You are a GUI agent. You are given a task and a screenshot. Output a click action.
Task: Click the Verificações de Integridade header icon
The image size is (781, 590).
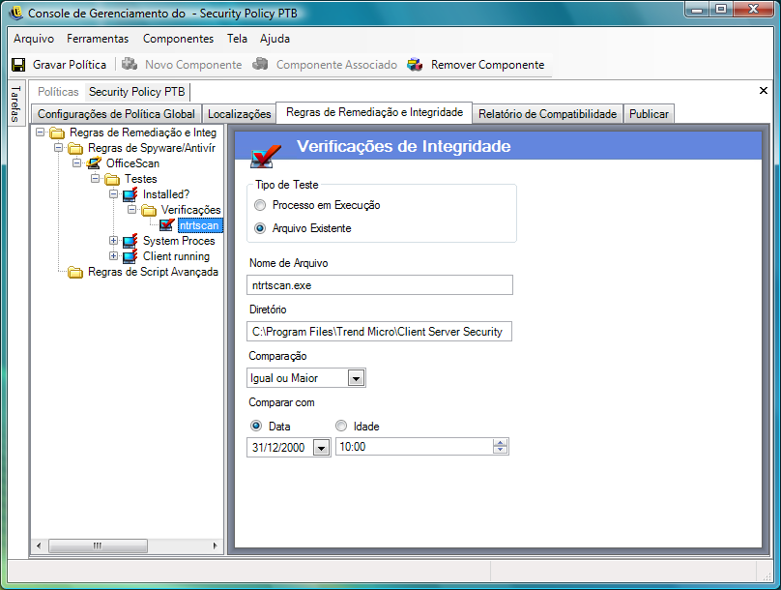265,157
